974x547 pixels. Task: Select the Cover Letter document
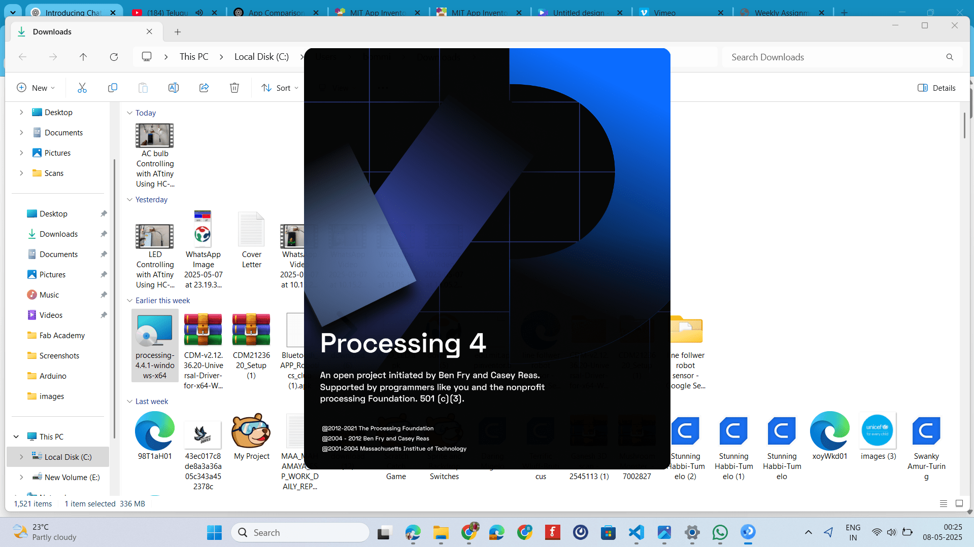251,240
